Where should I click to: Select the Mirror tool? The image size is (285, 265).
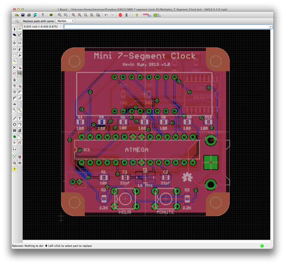(15, 49)
